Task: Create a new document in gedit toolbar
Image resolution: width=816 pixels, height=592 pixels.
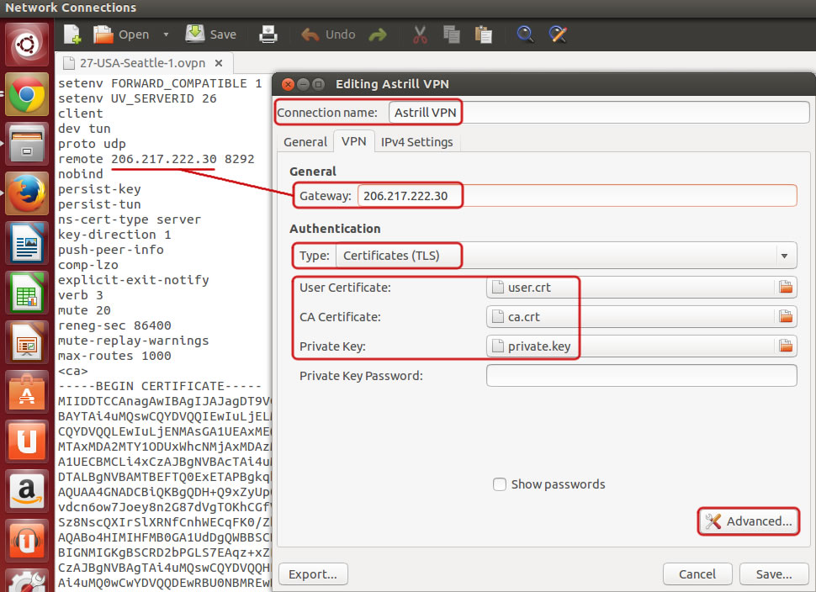Action: click(72, 34)
